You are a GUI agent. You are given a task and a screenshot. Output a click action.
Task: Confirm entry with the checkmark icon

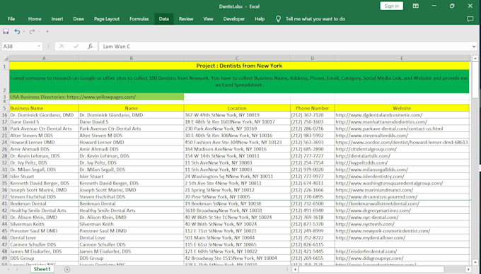[76, 46]
